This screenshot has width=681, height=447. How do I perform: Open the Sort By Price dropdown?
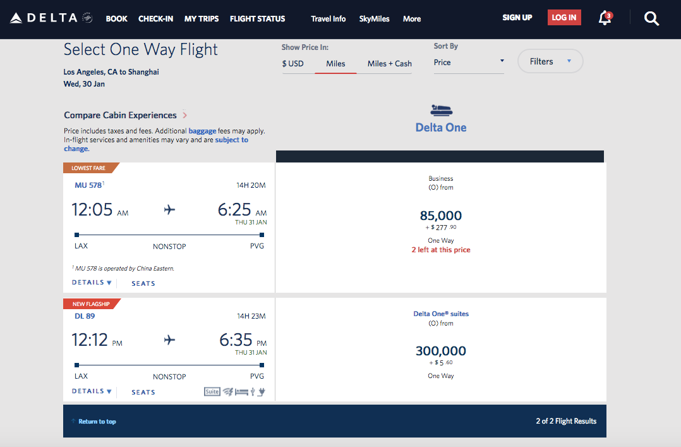tap(468, 63)
